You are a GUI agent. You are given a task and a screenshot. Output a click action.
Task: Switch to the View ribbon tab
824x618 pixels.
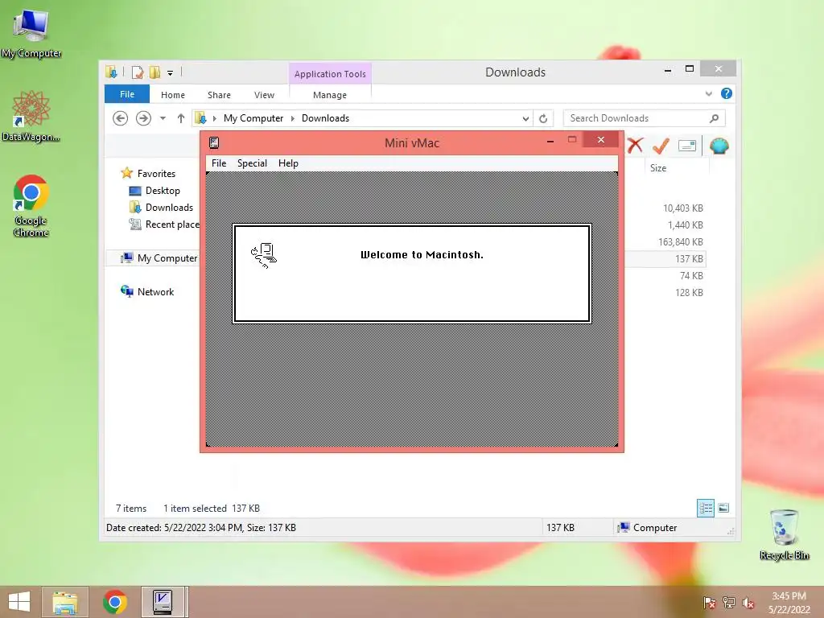coord(264,95)
